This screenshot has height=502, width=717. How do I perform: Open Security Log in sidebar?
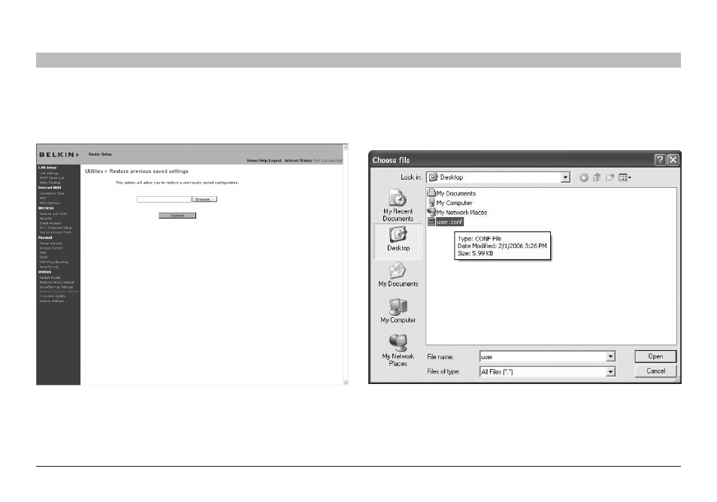[x=48, y=267]
